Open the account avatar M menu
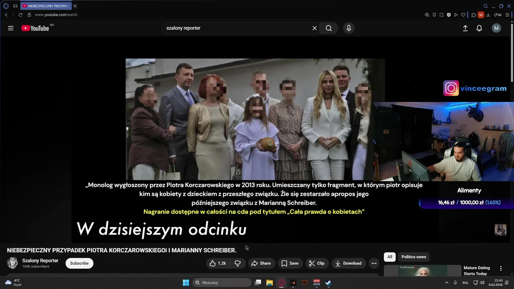This screenshot has height=289, width=514. 496,28
